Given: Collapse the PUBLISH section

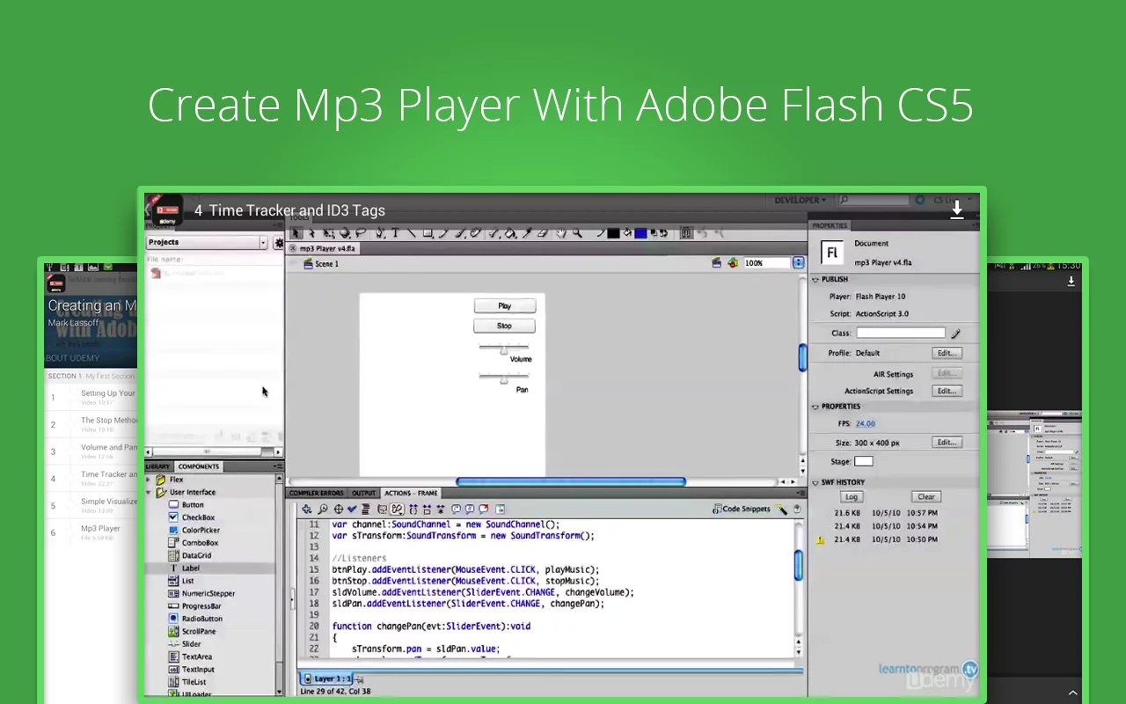Looking at the screenshot, I should (815, 280).
